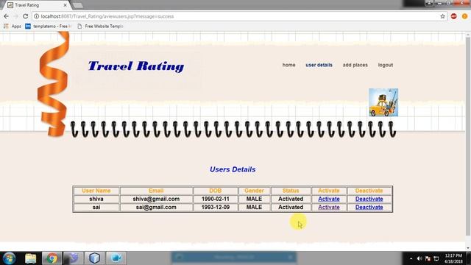Open the cube application on taskbar
The image size is (471, 265).
(x=94, y=258)
